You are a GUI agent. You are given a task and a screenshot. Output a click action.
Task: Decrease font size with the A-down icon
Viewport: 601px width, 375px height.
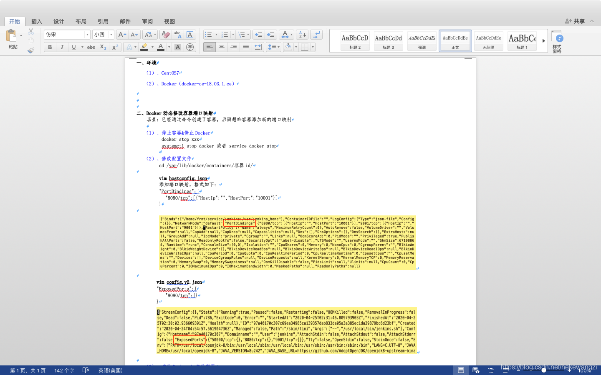coord(134,35)
